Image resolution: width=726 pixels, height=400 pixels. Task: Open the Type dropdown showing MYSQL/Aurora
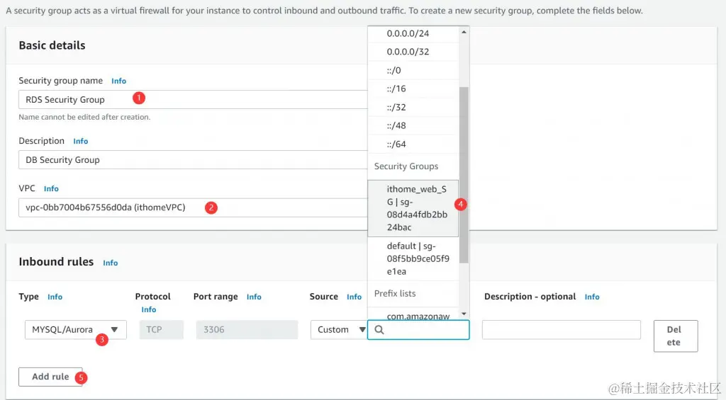[75, 330]
